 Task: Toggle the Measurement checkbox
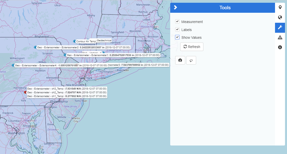coord(177,21)
